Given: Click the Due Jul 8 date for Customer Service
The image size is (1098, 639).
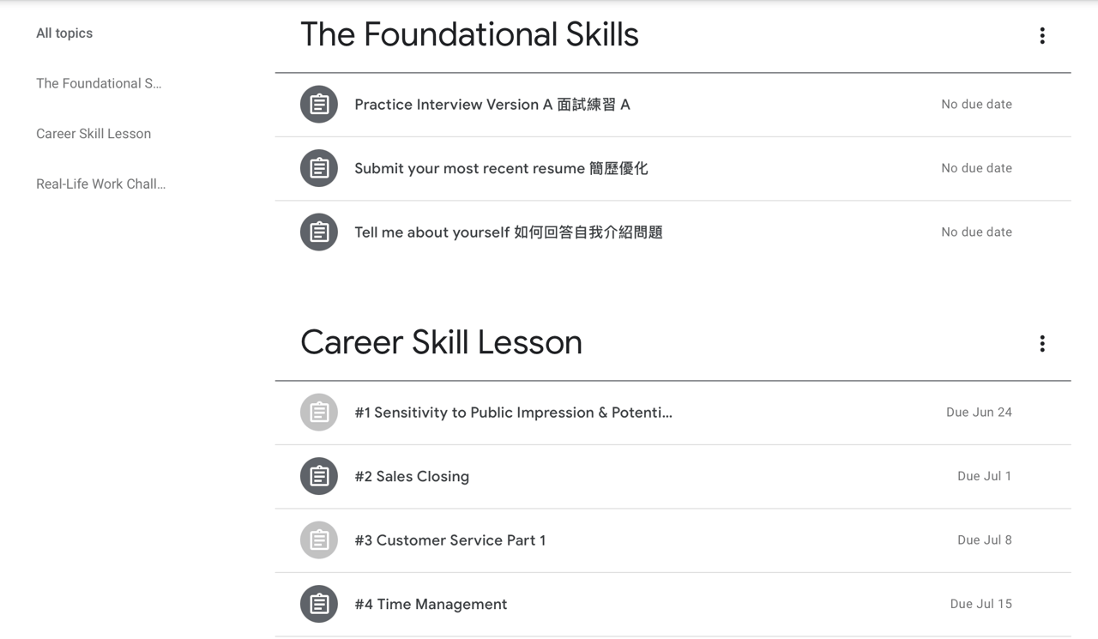Looking at the screenshot, I should (x=984, y=540).
